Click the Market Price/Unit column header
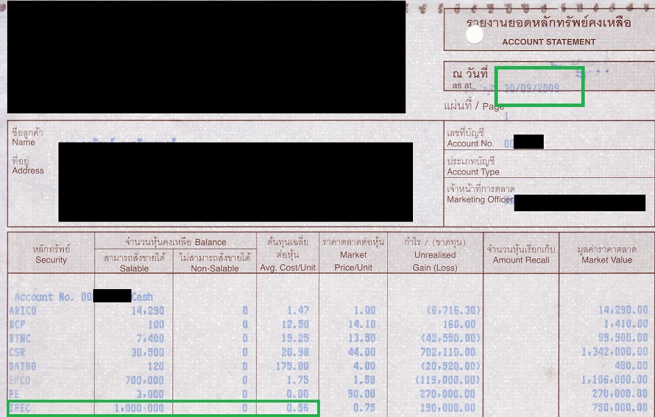 tap(353, 261)
